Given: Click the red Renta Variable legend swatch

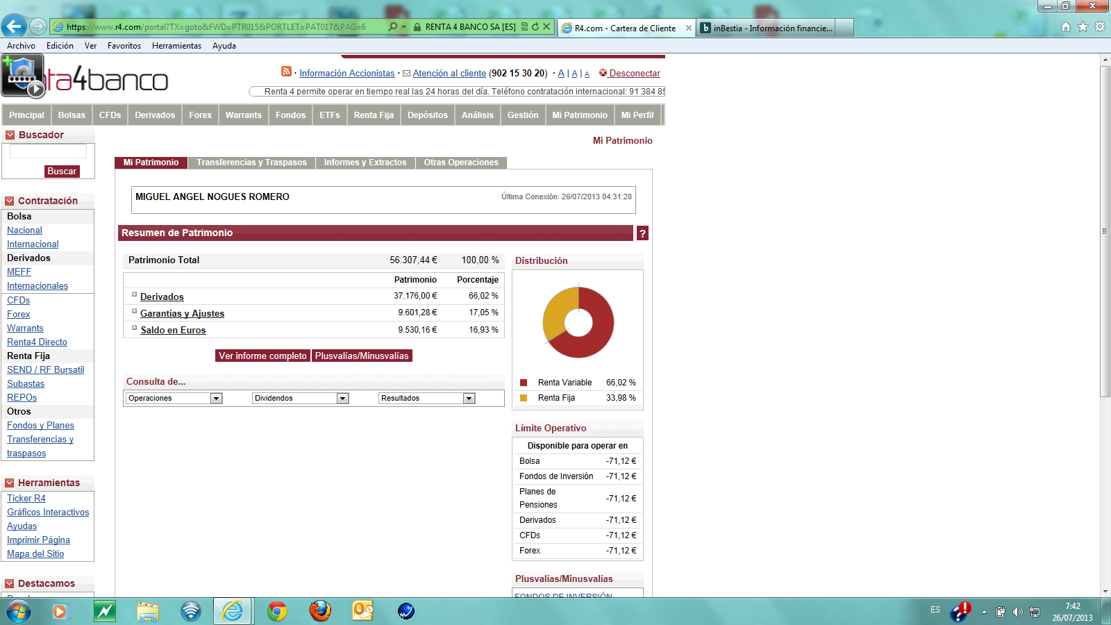Looking at the screenshot, I should [x=524, y=383].
